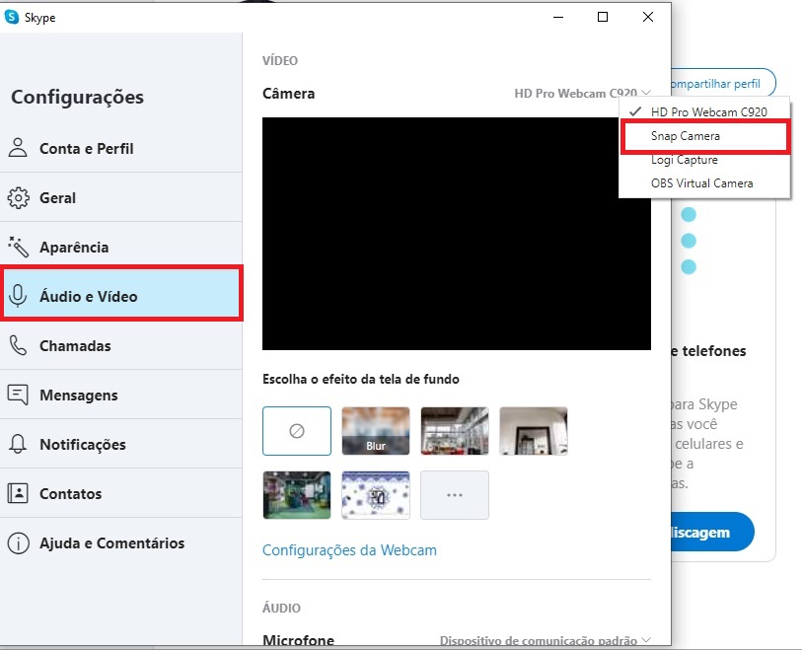Click the microphone icon beside Áudio e Vídeo
The width and height of the screenshot is (802, 650).
coord(18,296)
